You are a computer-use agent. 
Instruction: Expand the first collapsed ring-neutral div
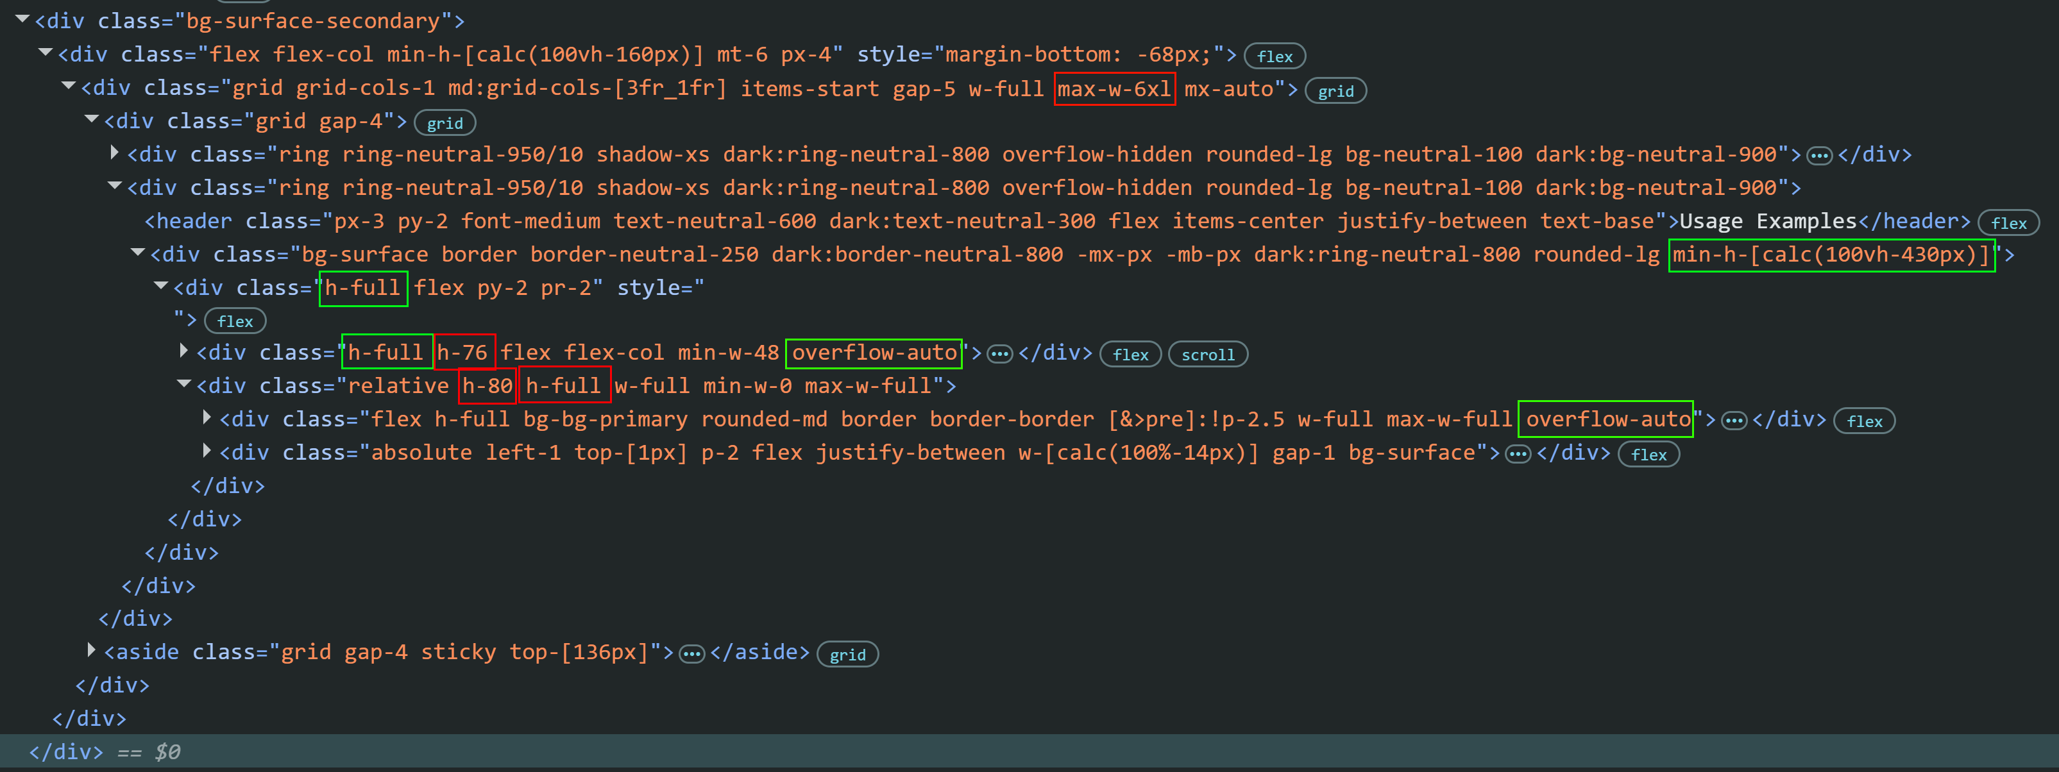click(115, 152)
